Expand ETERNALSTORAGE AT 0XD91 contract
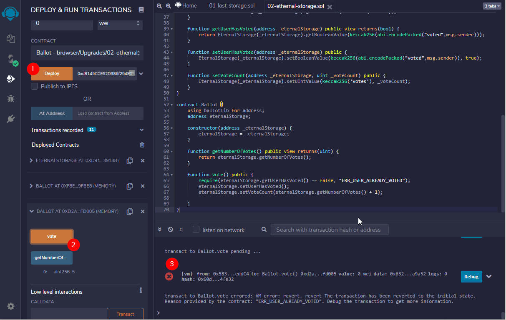Image resolution: width=506 pixels, height=320 pixels. (31, 160)
